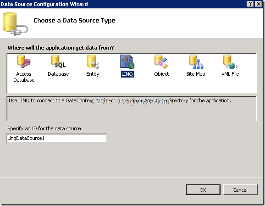265x206 pixels.
Task: Click the 'Choose a Data Source Type' heading
Action: coord(74,21)
